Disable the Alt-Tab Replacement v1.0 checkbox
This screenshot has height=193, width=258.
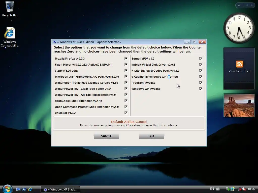tap(126, 95)
